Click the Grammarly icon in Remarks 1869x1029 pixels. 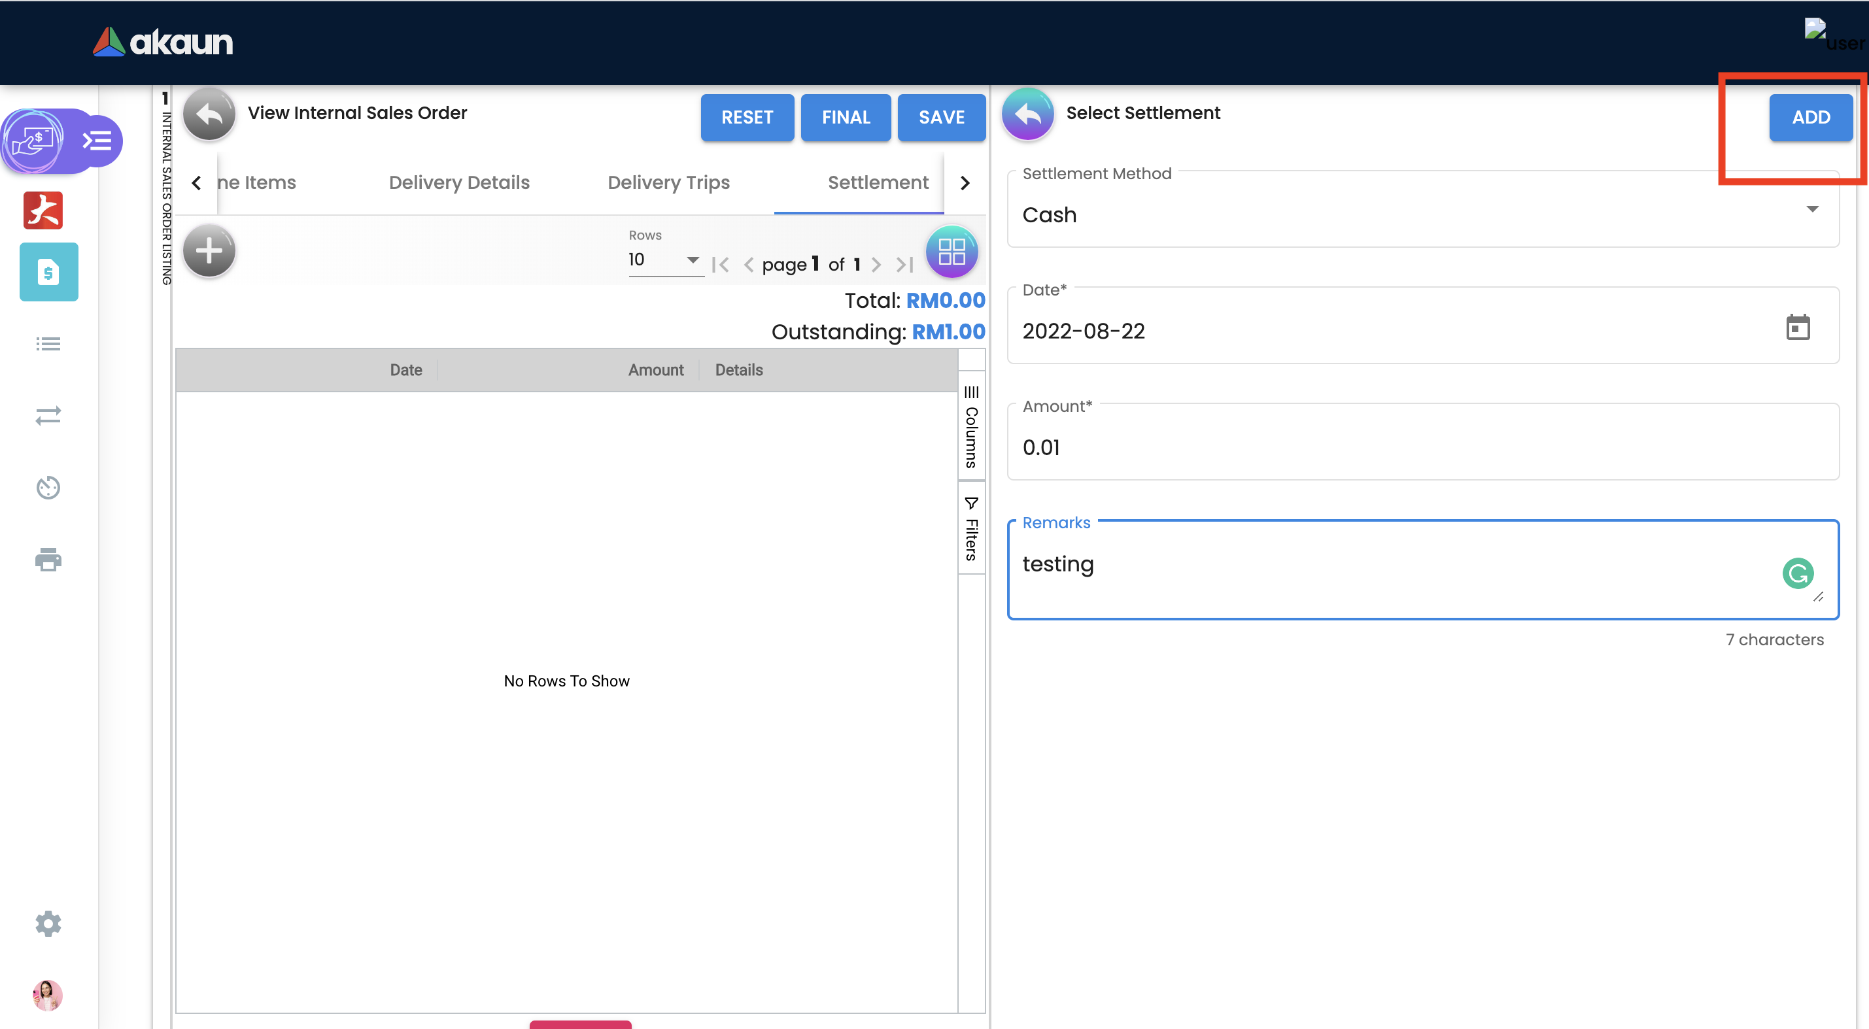(1797, 573)
